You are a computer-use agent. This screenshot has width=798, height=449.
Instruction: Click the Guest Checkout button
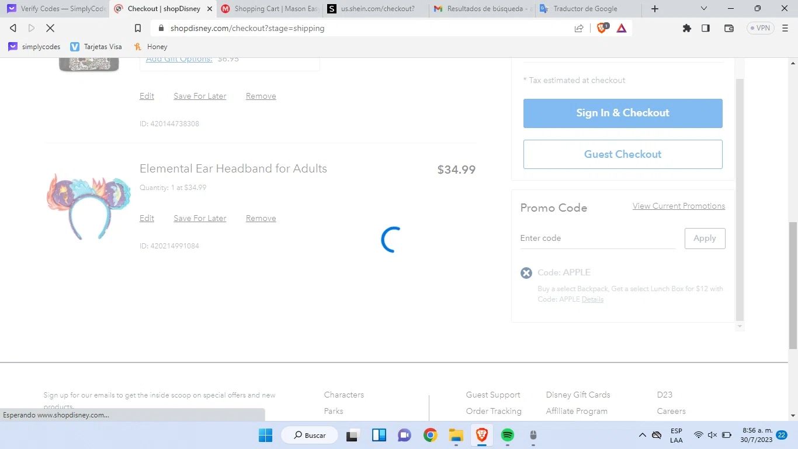click(623, 154)
